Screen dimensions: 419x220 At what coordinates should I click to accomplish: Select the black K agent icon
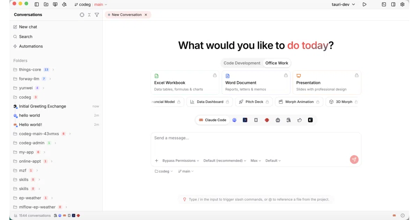(x=310, y=120)
